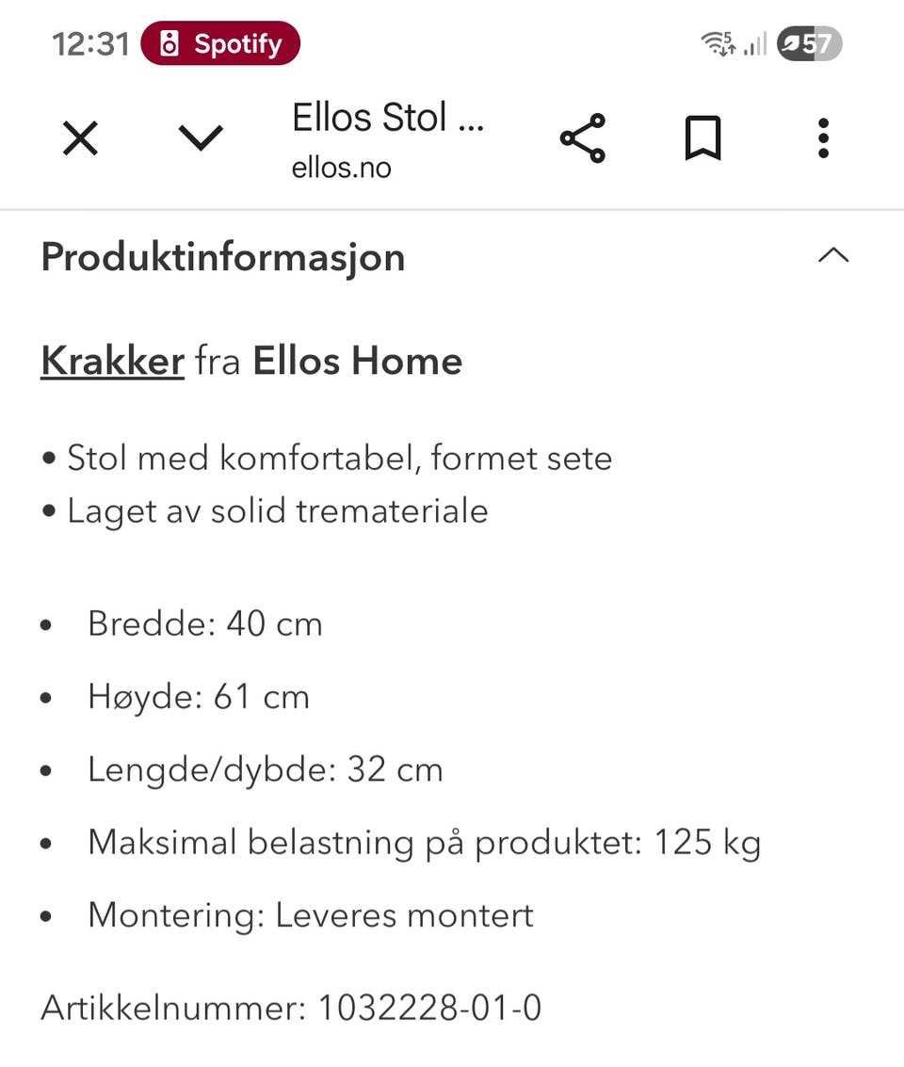Open the Krakker link
Screen dimensions: 904x1067
[x=112, y=360]
